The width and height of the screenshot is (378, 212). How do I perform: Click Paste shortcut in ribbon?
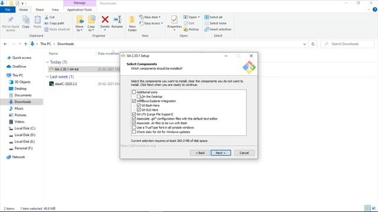click(x=57, y=29)
